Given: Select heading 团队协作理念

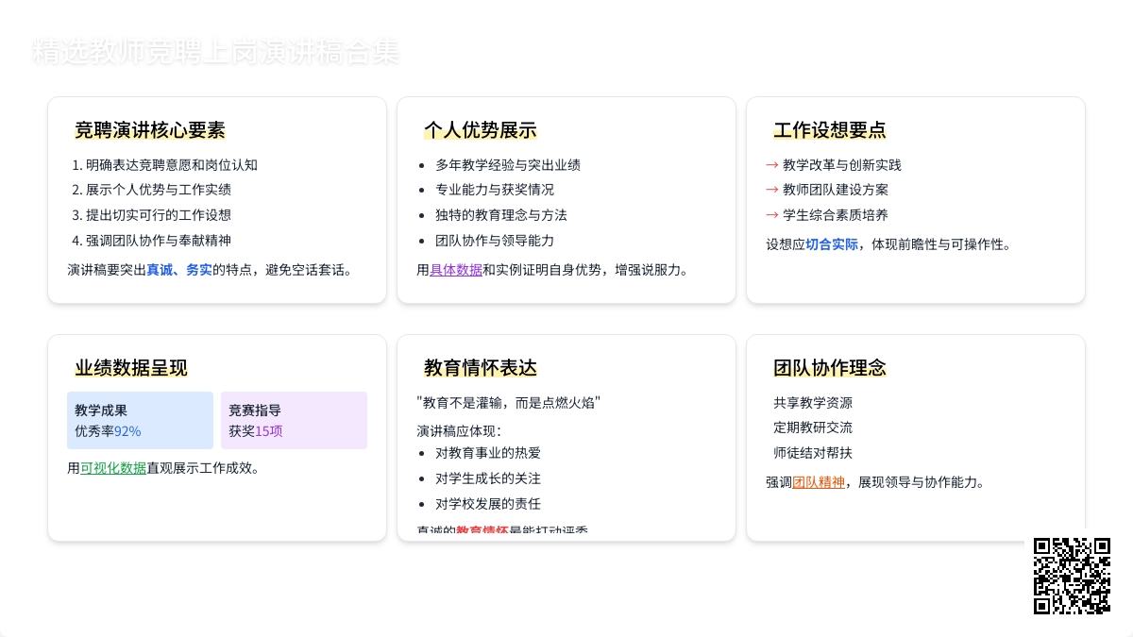Looking at the screenshot, I should (x=830, y=368).
